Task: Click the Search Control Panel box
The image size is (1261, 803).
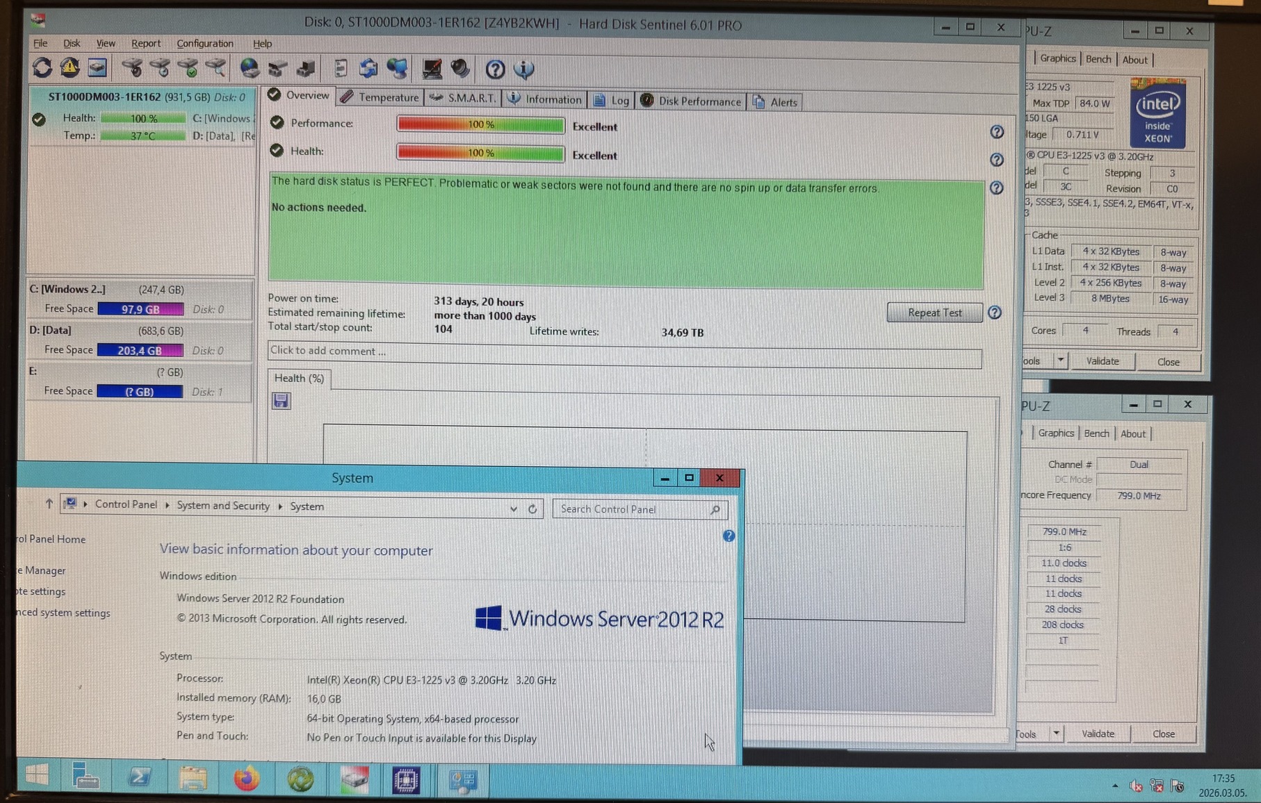Action: tap(640, 509)
